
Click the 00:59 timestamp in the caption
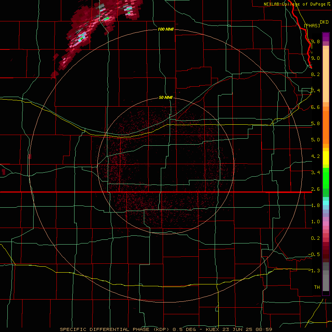tap(264, 329)
